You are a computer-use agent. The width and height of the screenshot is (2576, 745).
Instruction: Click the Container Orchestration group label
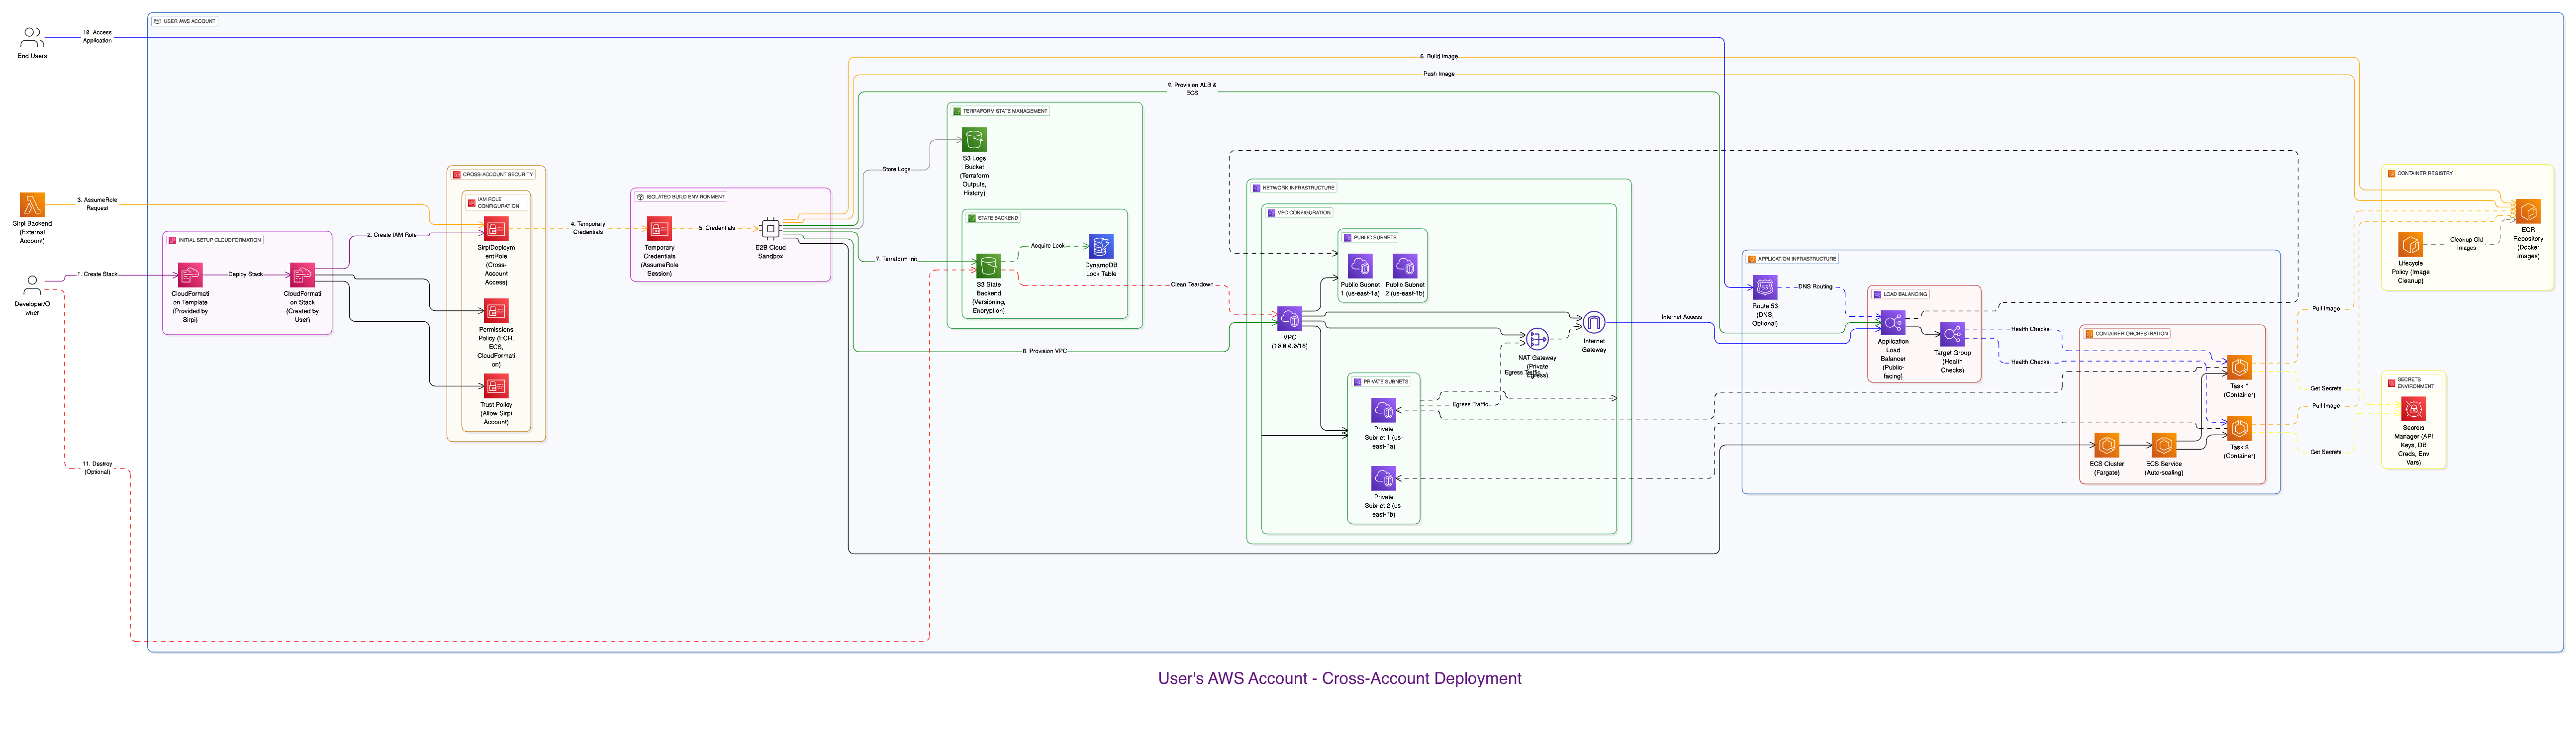[x=2131, y=334]
